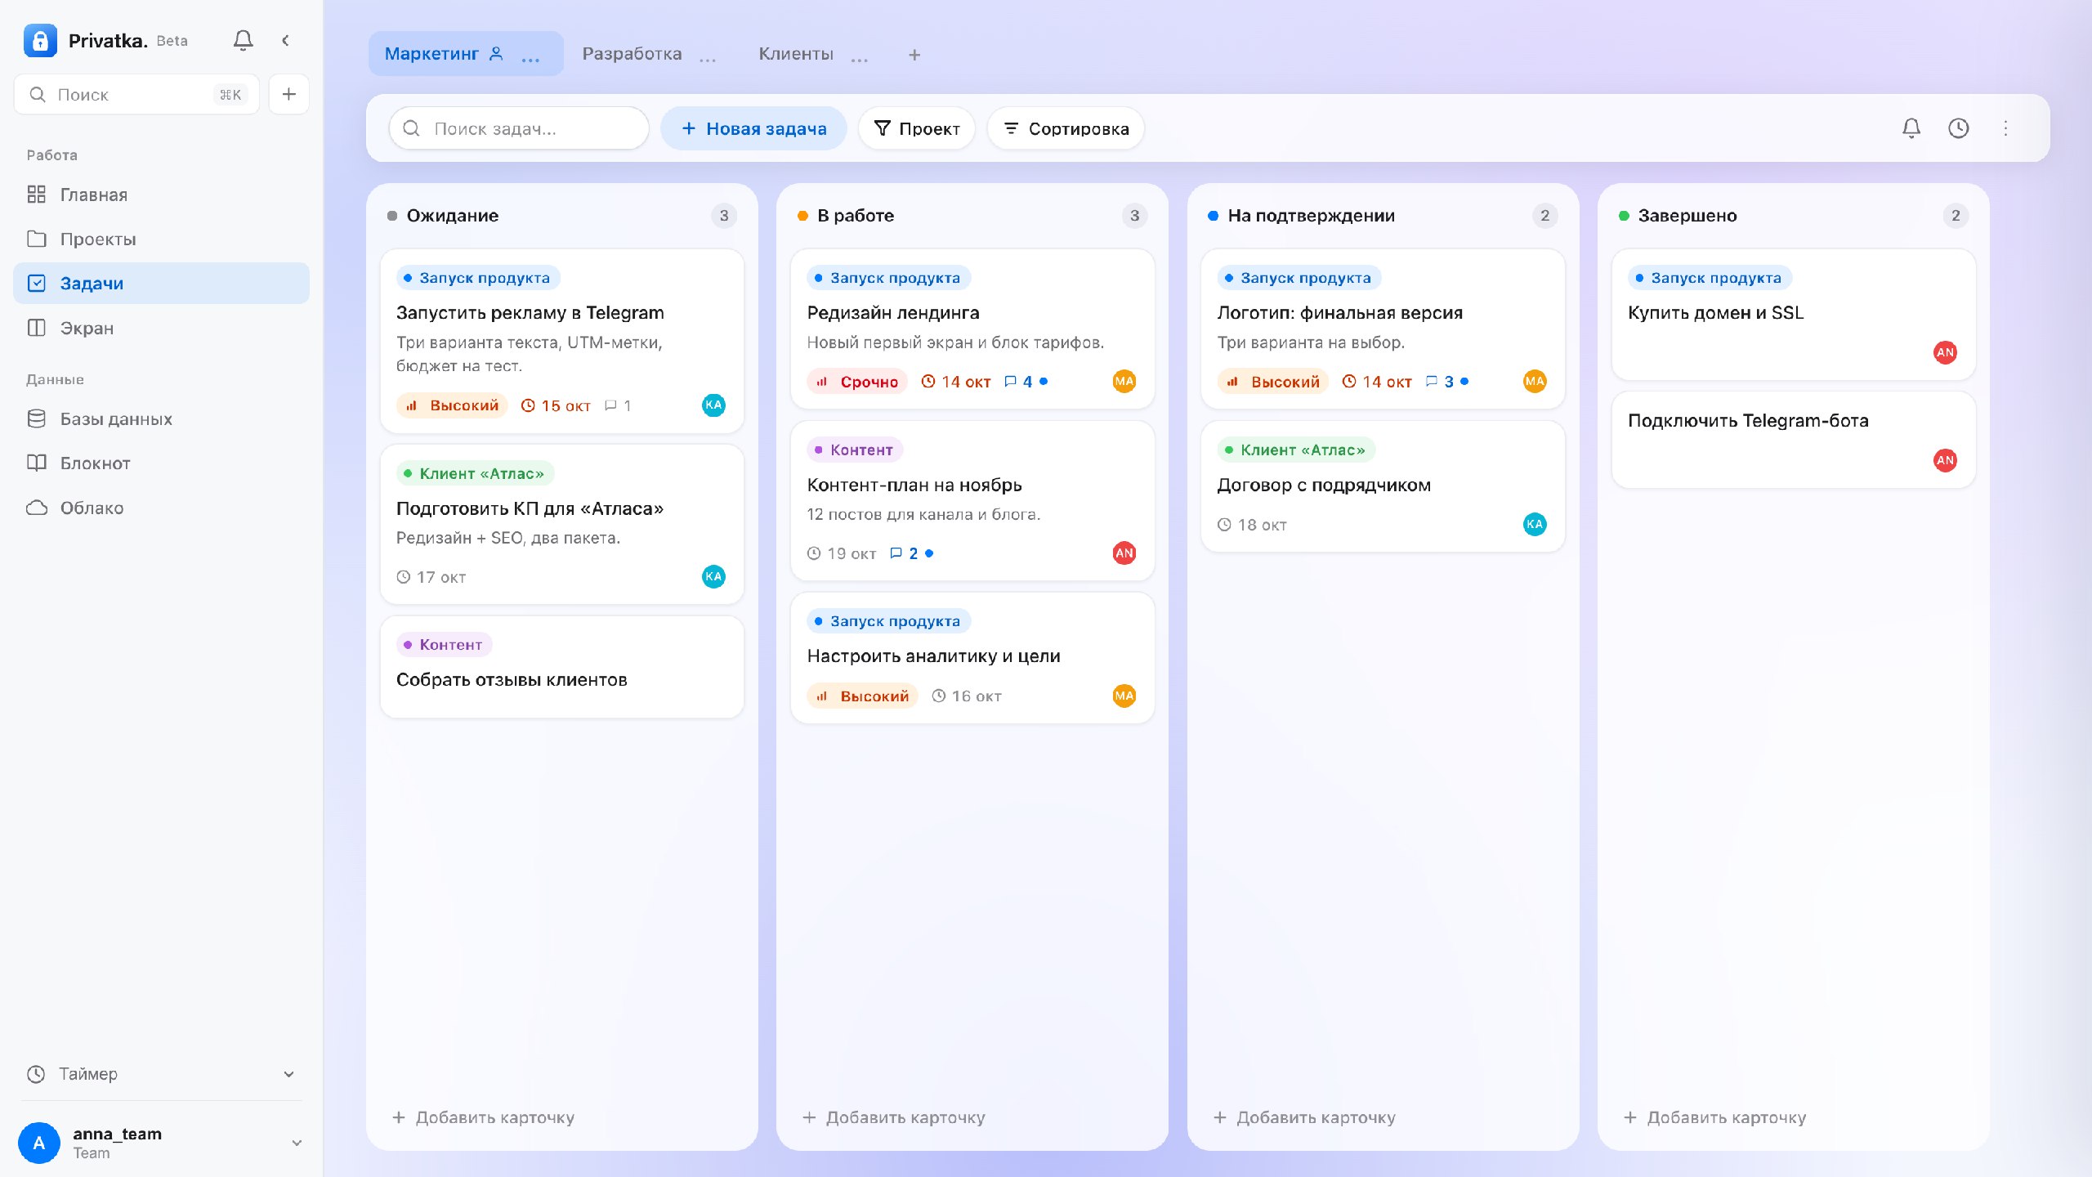Click the Новая задача button
Viewport: 2092px width, 1177px height.
click(x=753, y=128)
